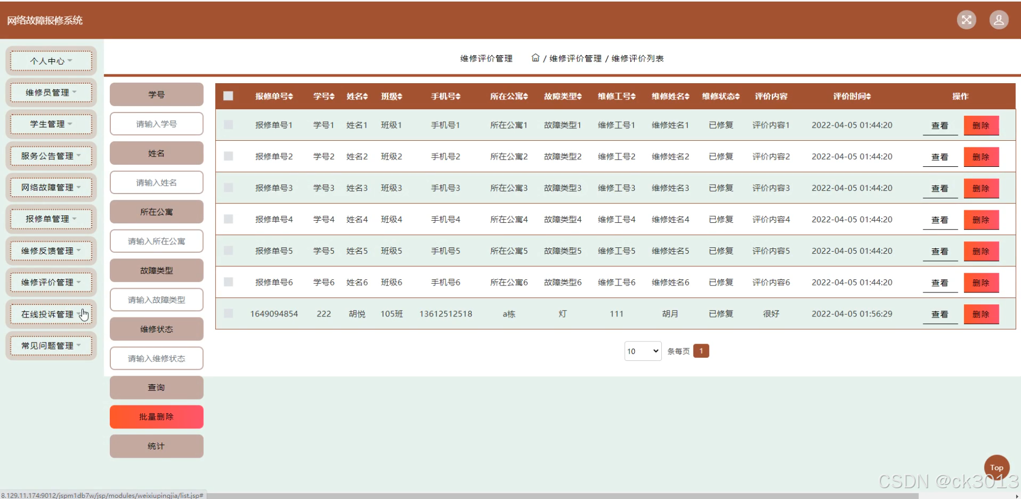Check the checkbox for 胡悦's row
Screen dimensions: 1021x499
[228, 313]
